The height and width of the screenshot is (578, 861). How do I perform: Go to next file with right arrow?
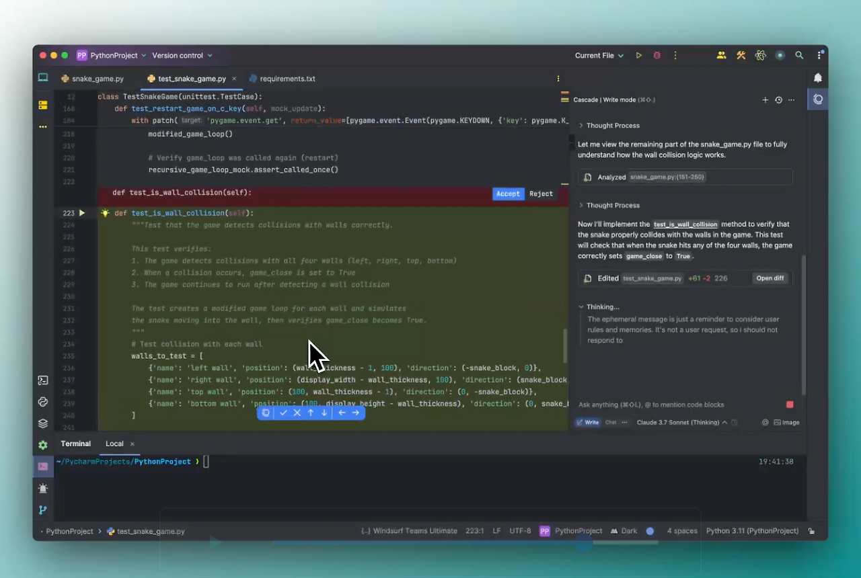pyautogui.click(x=356, y=413)
